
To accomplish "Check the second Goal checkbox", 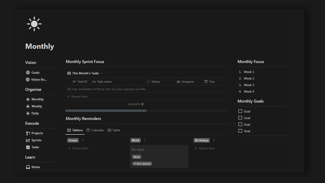I will coord(240,118).
